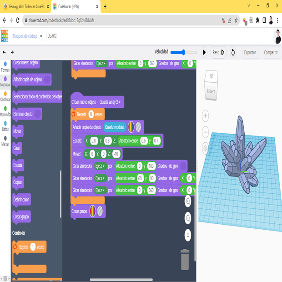The width and height of the screenshot is (282, 282).
Task: Click the Exportar button
Action: coord(250,52)
